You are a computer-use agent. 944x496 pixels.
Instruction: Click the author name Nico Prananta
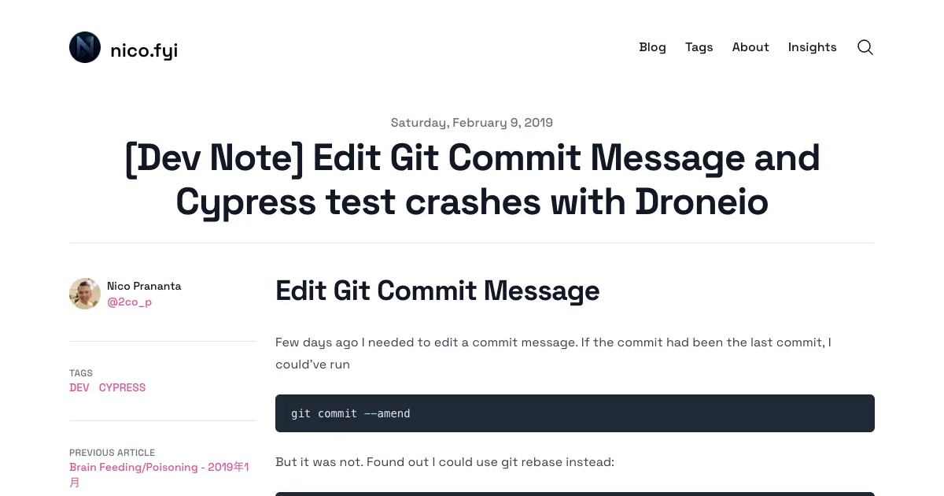[144, 286]
